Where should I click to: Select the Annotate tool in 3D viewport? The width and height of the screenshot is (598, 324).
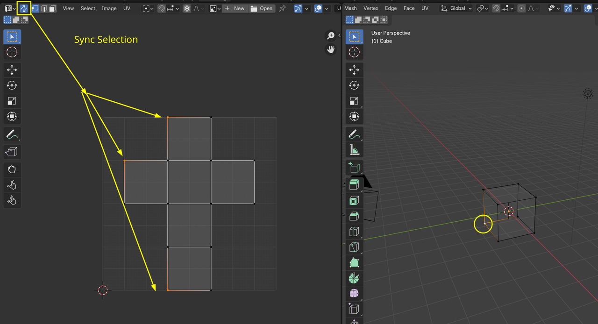pyautogui.click(x=354, y=134)
